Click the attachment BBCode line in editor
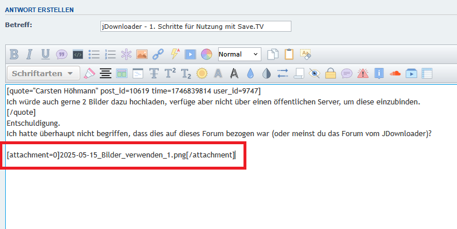 coord(121,155)
